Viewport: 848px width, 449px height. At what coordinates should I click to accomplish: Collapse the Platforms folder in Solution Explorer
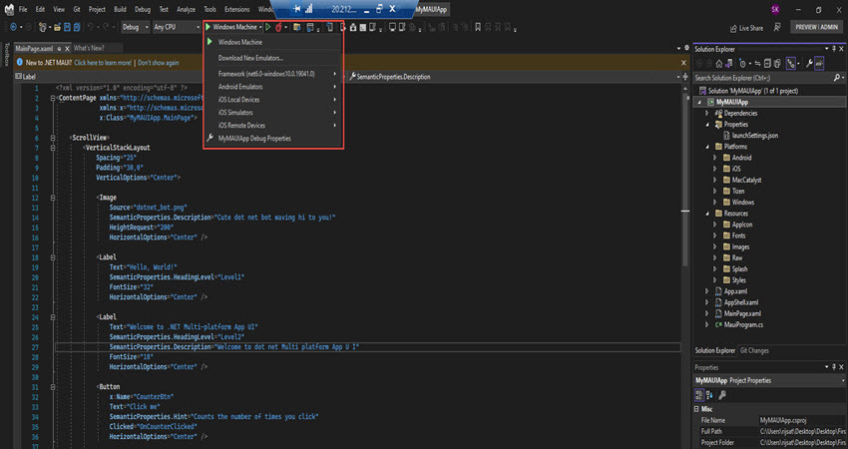pos(706,146)
